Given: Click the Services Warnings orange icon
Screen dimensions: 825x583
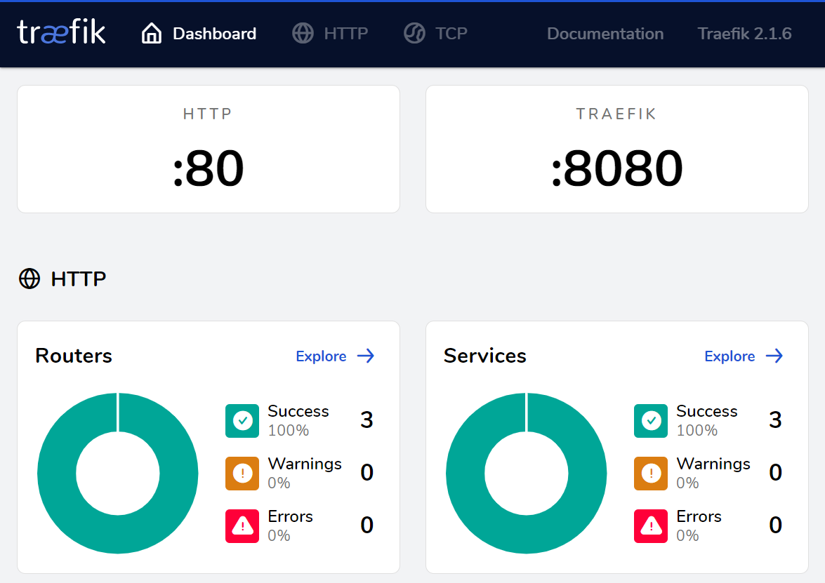Looking at the screenshot, I should tap(651, 474).
